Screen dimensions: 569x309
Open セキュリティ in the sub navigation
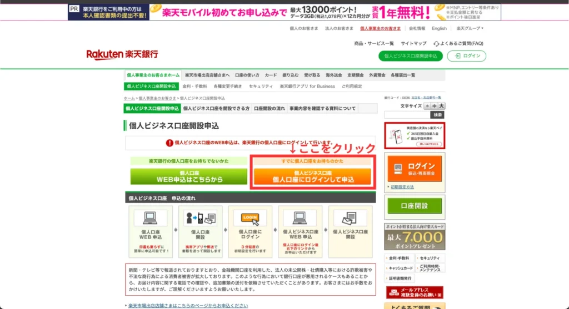coord(261,87)
